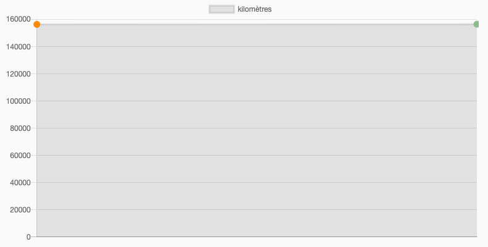Click the horizontal x-axis baseline
This screenshot has height=247, width=488.
click(x=257, y=237)
